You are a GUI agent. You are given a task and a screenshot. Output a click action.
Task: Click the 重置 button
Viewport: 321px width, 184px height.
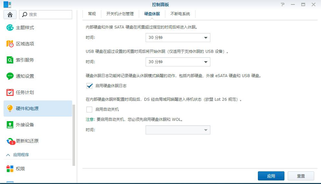click(x=301, y=176)
